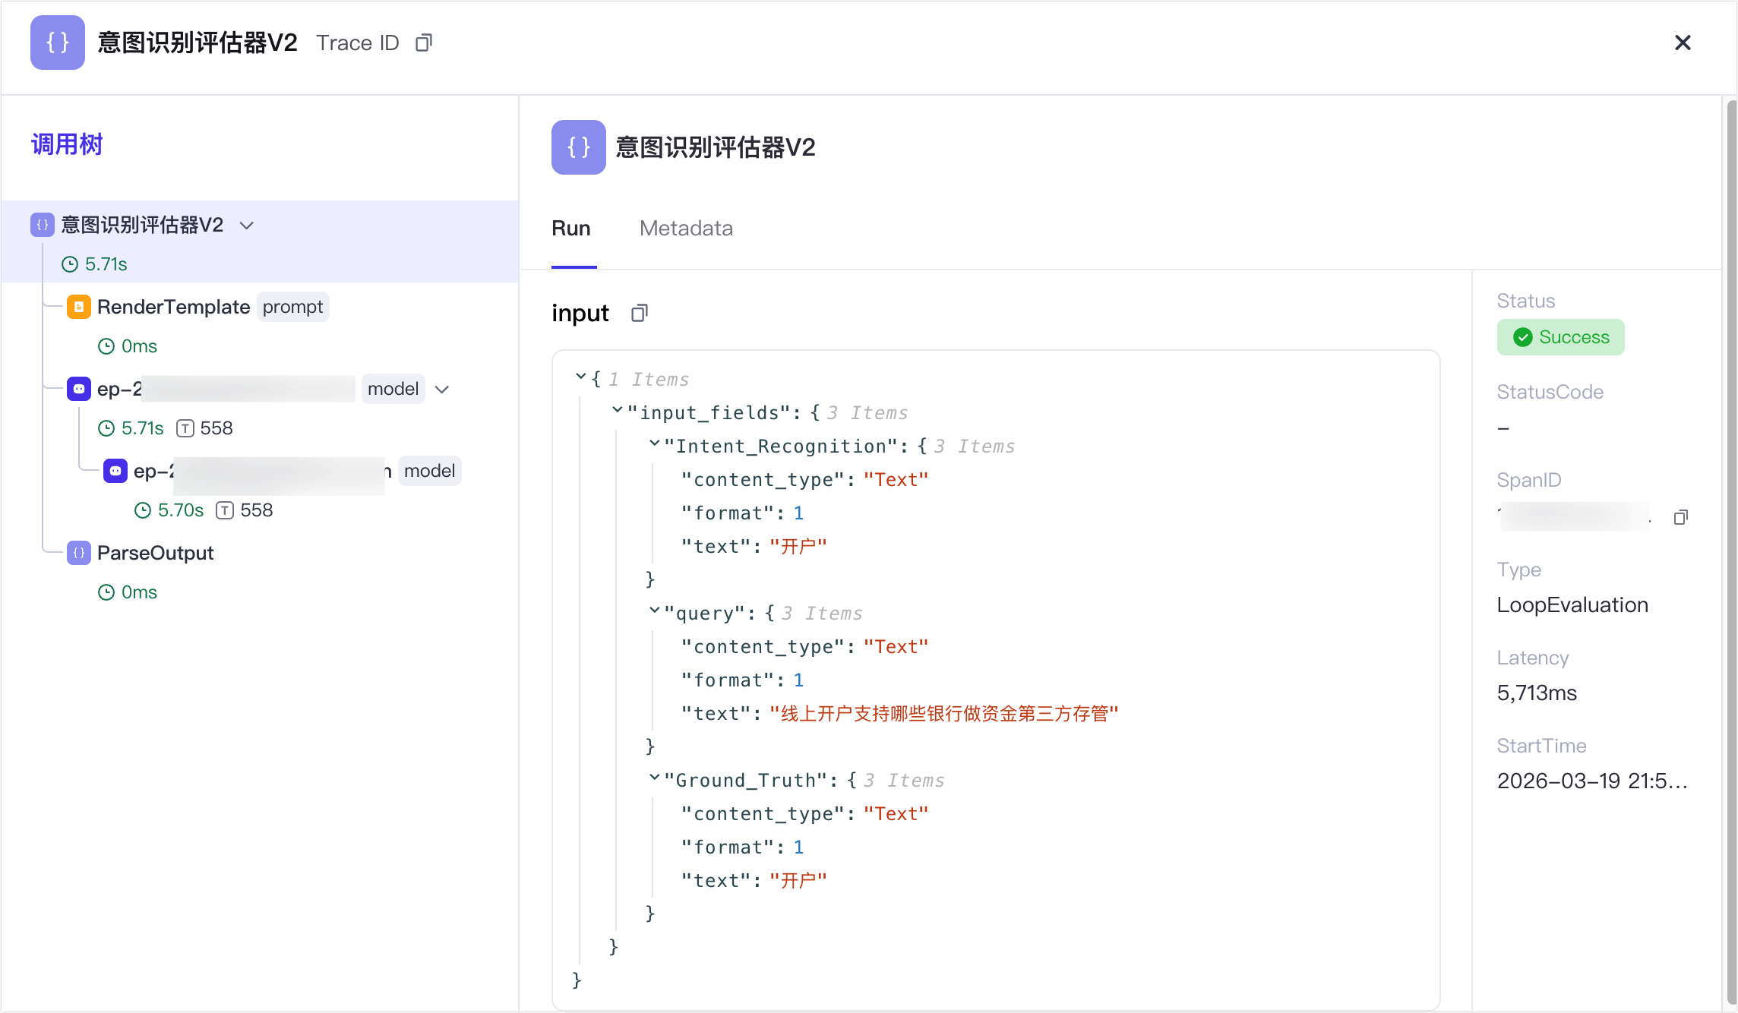Collapse the first ep-2 model node
Screen dimensions: 1738x1013
click(x=442, y=390)
